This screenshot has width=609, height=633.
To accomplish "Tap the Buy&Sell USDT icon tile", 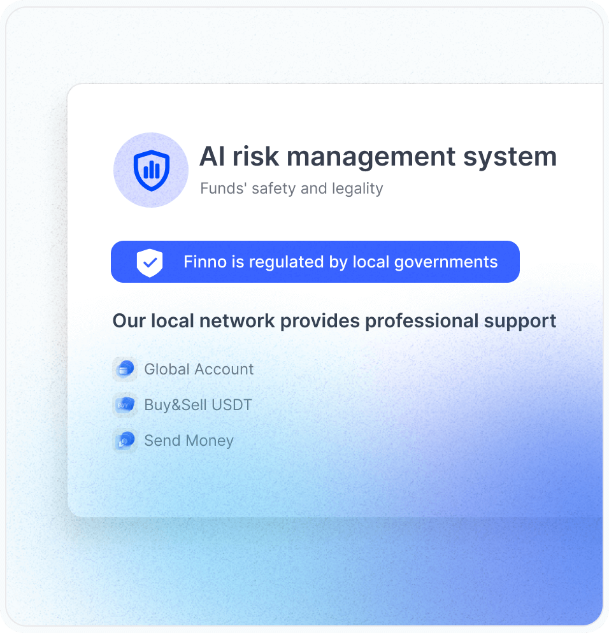I will pos(125,404).
